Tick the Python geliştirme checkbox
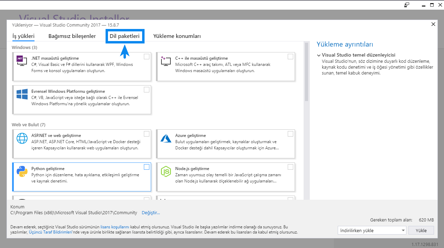444x248 pixels. [147, 167]
